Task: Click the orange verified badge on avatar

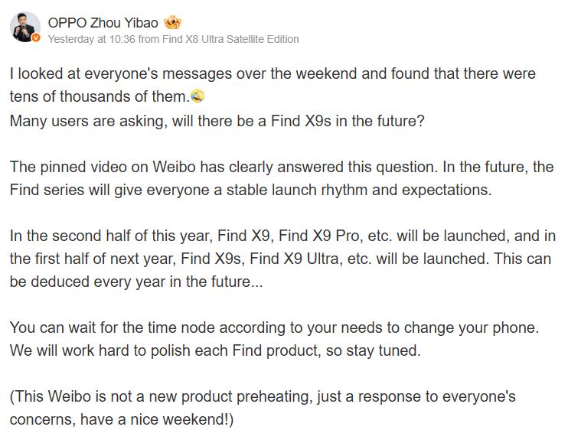Action: (x=36, y=37)
